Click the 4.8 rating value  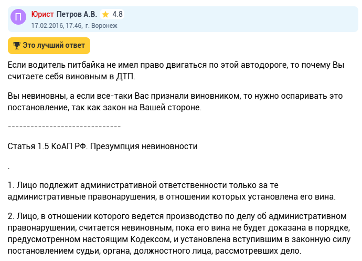118,14
